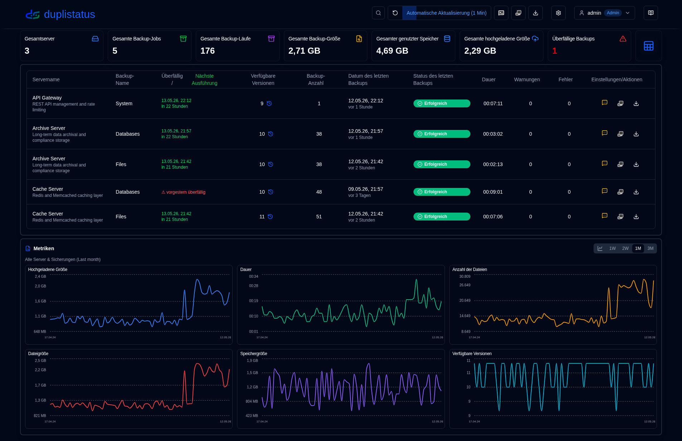Select the 1W metrics range
This screenshot has height=441, width=682.
[x=613, y=248]
